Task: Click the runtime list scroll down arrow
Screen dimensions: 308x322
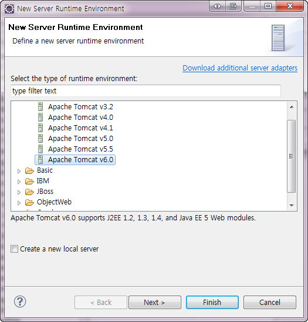Action: [292, 205]
